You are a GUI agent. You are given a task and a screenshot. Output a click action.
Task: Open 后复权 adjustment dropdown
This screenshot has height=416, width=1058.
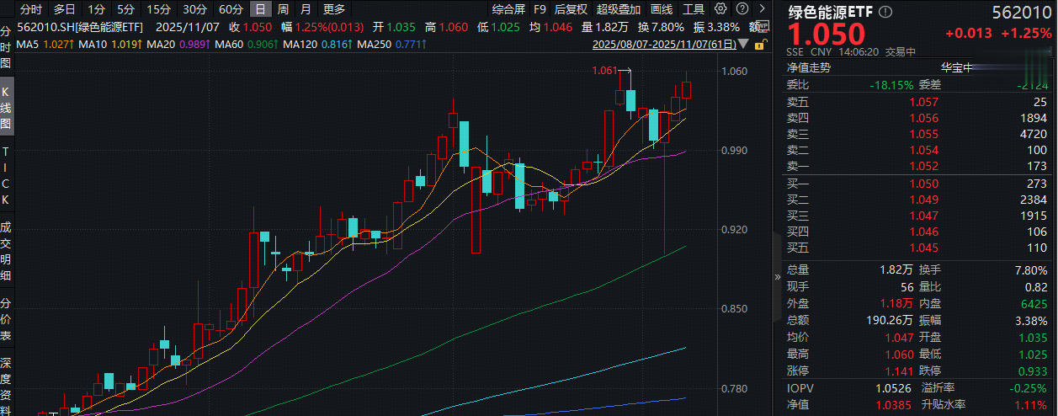[572, 9]
